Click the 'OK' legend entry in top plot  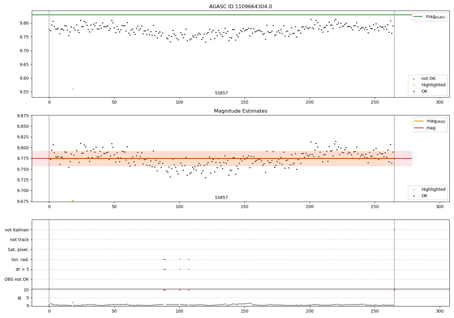tap(421, 91)
